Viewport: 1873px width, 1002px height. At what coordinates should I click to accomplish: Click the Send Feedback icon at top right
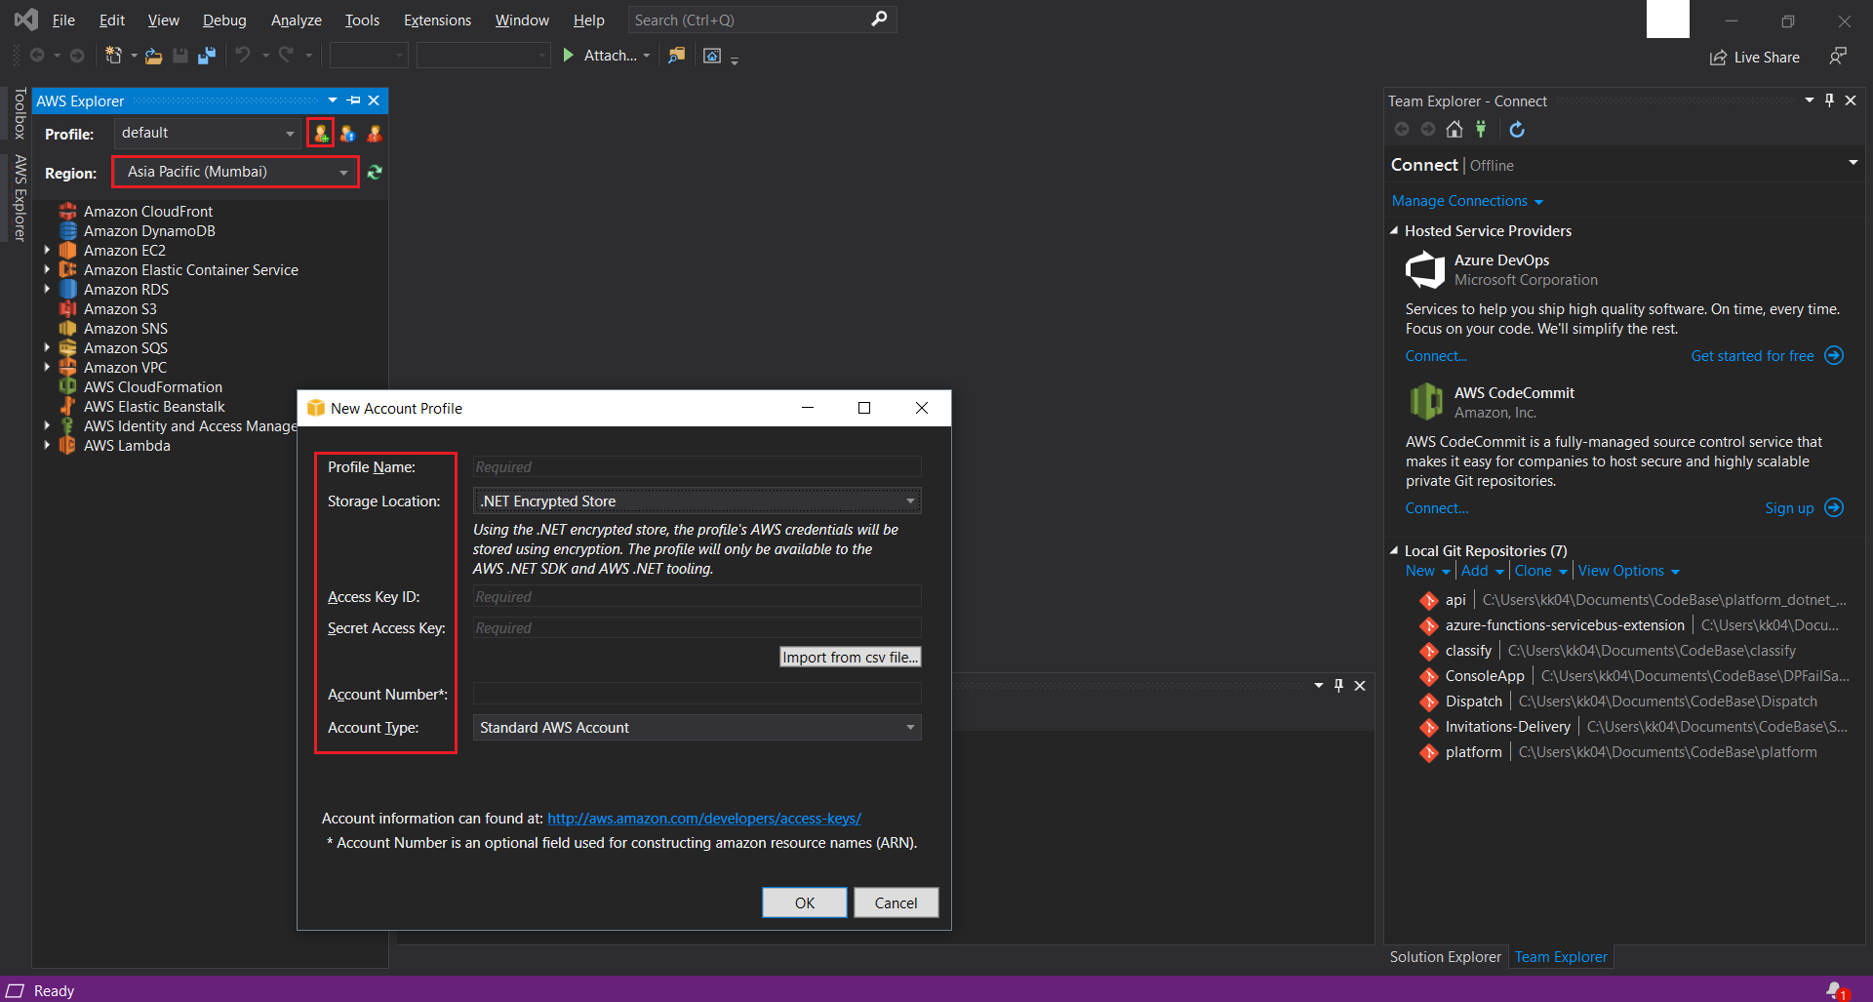1838,57
